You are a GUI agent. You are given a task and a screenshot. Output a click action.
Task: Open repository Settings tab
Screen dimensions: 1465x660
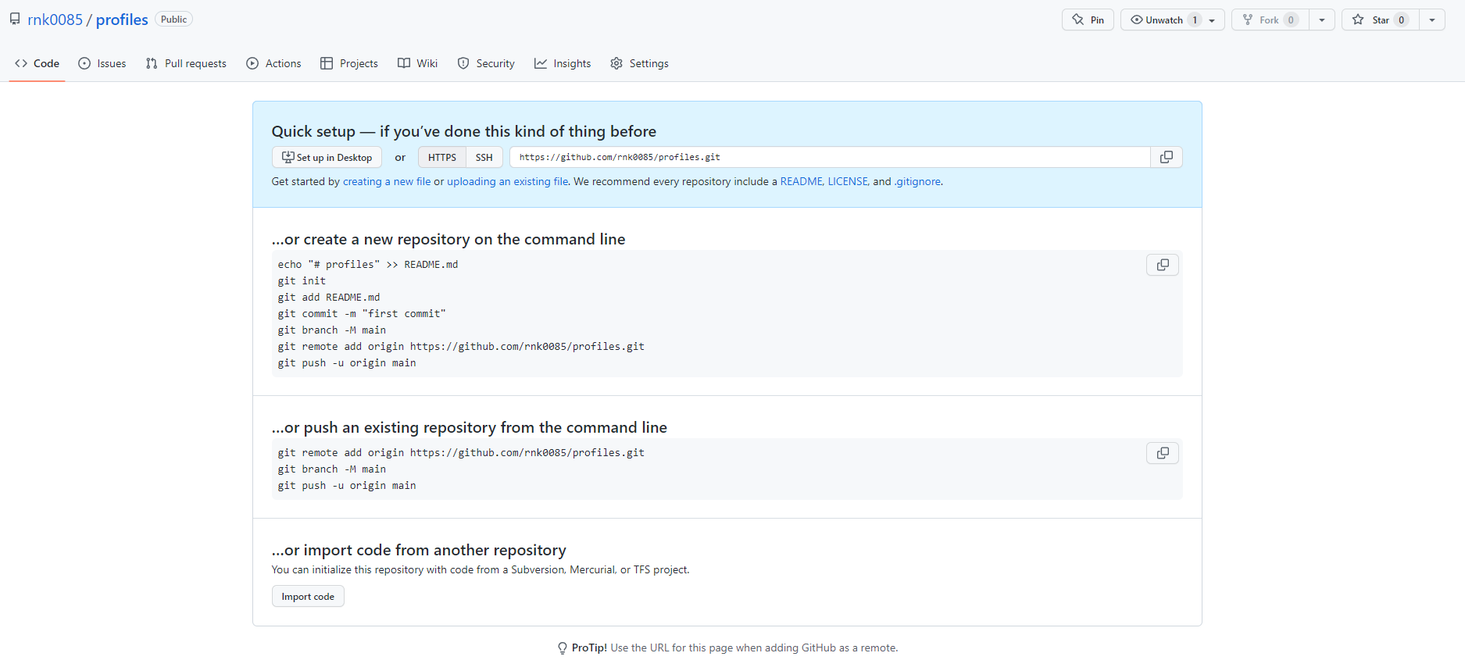(639, 63)
